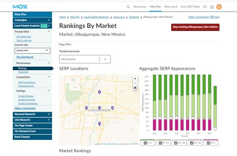The image size is (237, 156).
Task: Open the search magnifier icon
Action: tap(128, 7)
